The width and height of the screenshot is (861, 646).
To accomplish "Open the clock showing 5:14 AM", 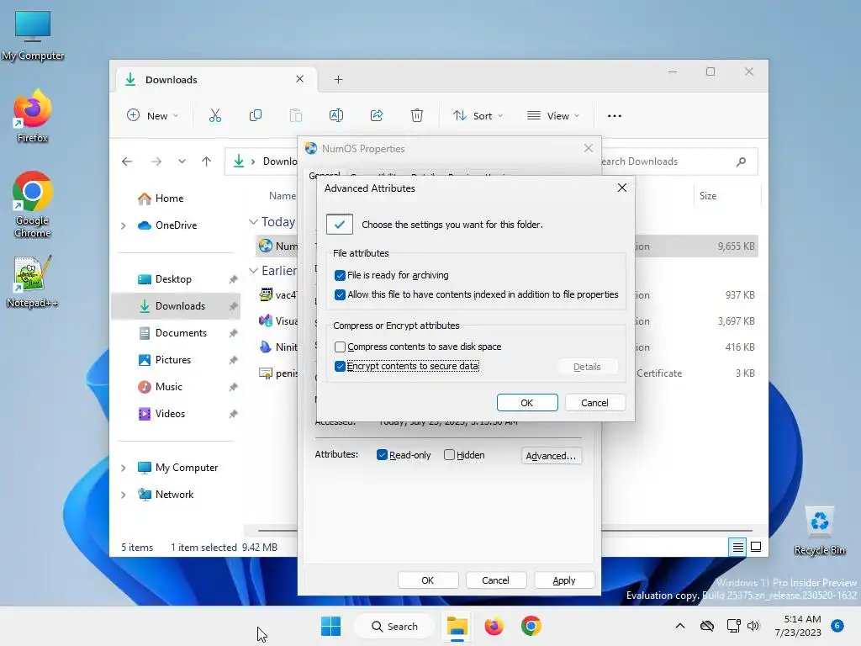I will 798,626.
